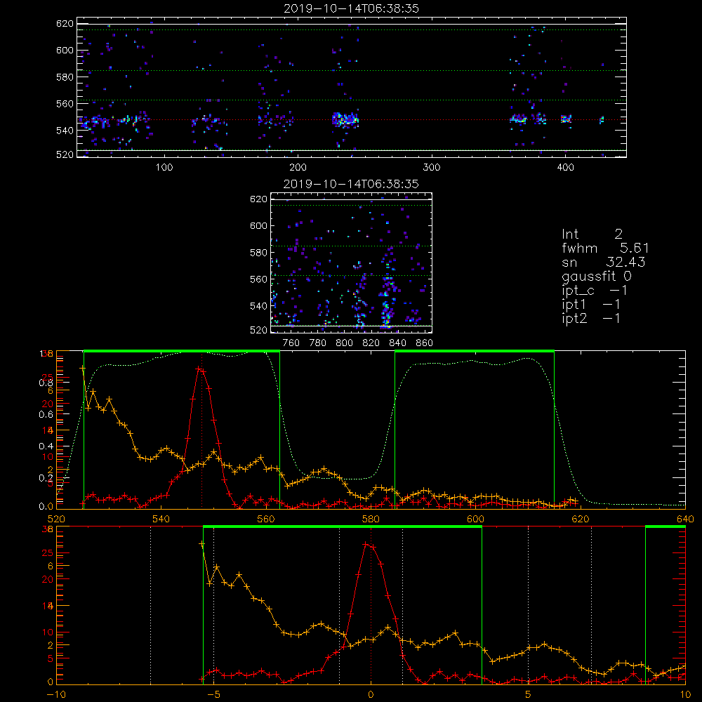Click x-axis label '760' under middle image
Viewport: 702px width, 702px height.
pyautogui.click(x=291, y=343)
